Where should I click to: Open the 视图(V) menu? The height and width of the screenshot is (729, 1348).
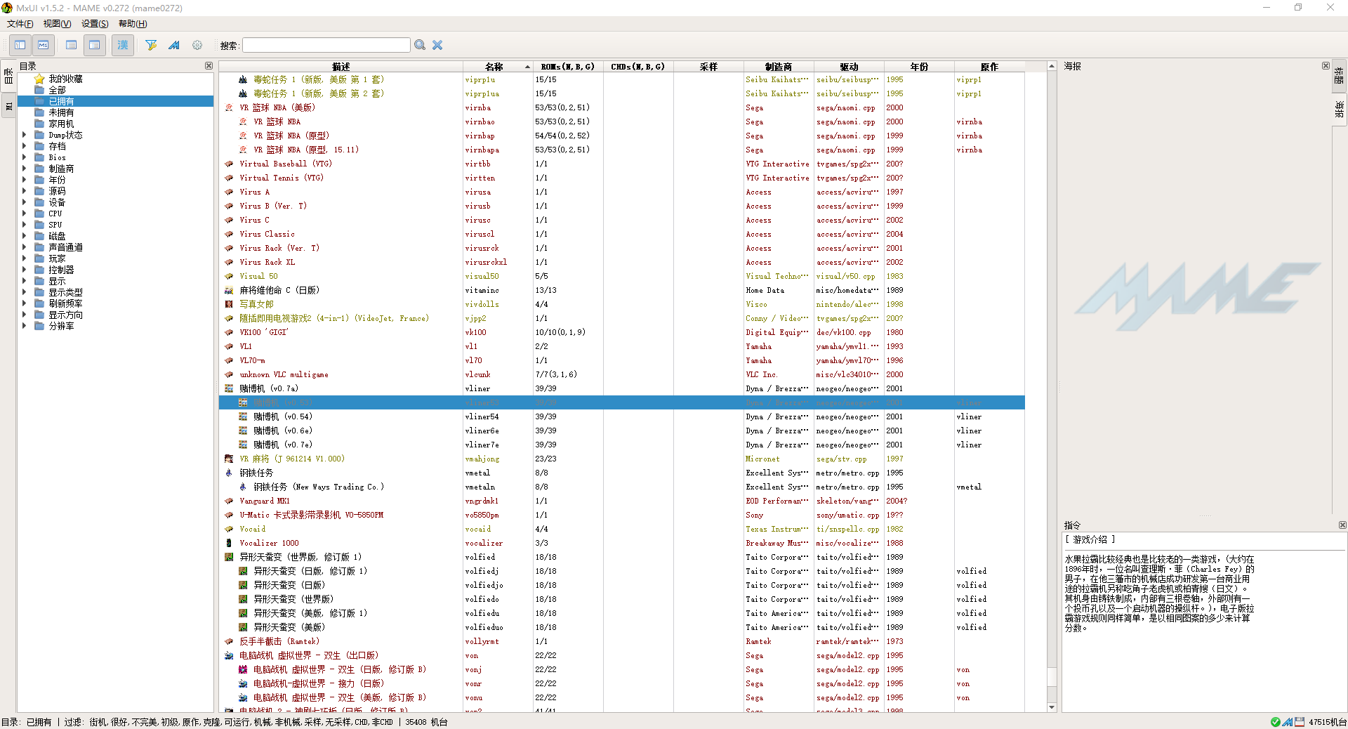pos(58,24)
